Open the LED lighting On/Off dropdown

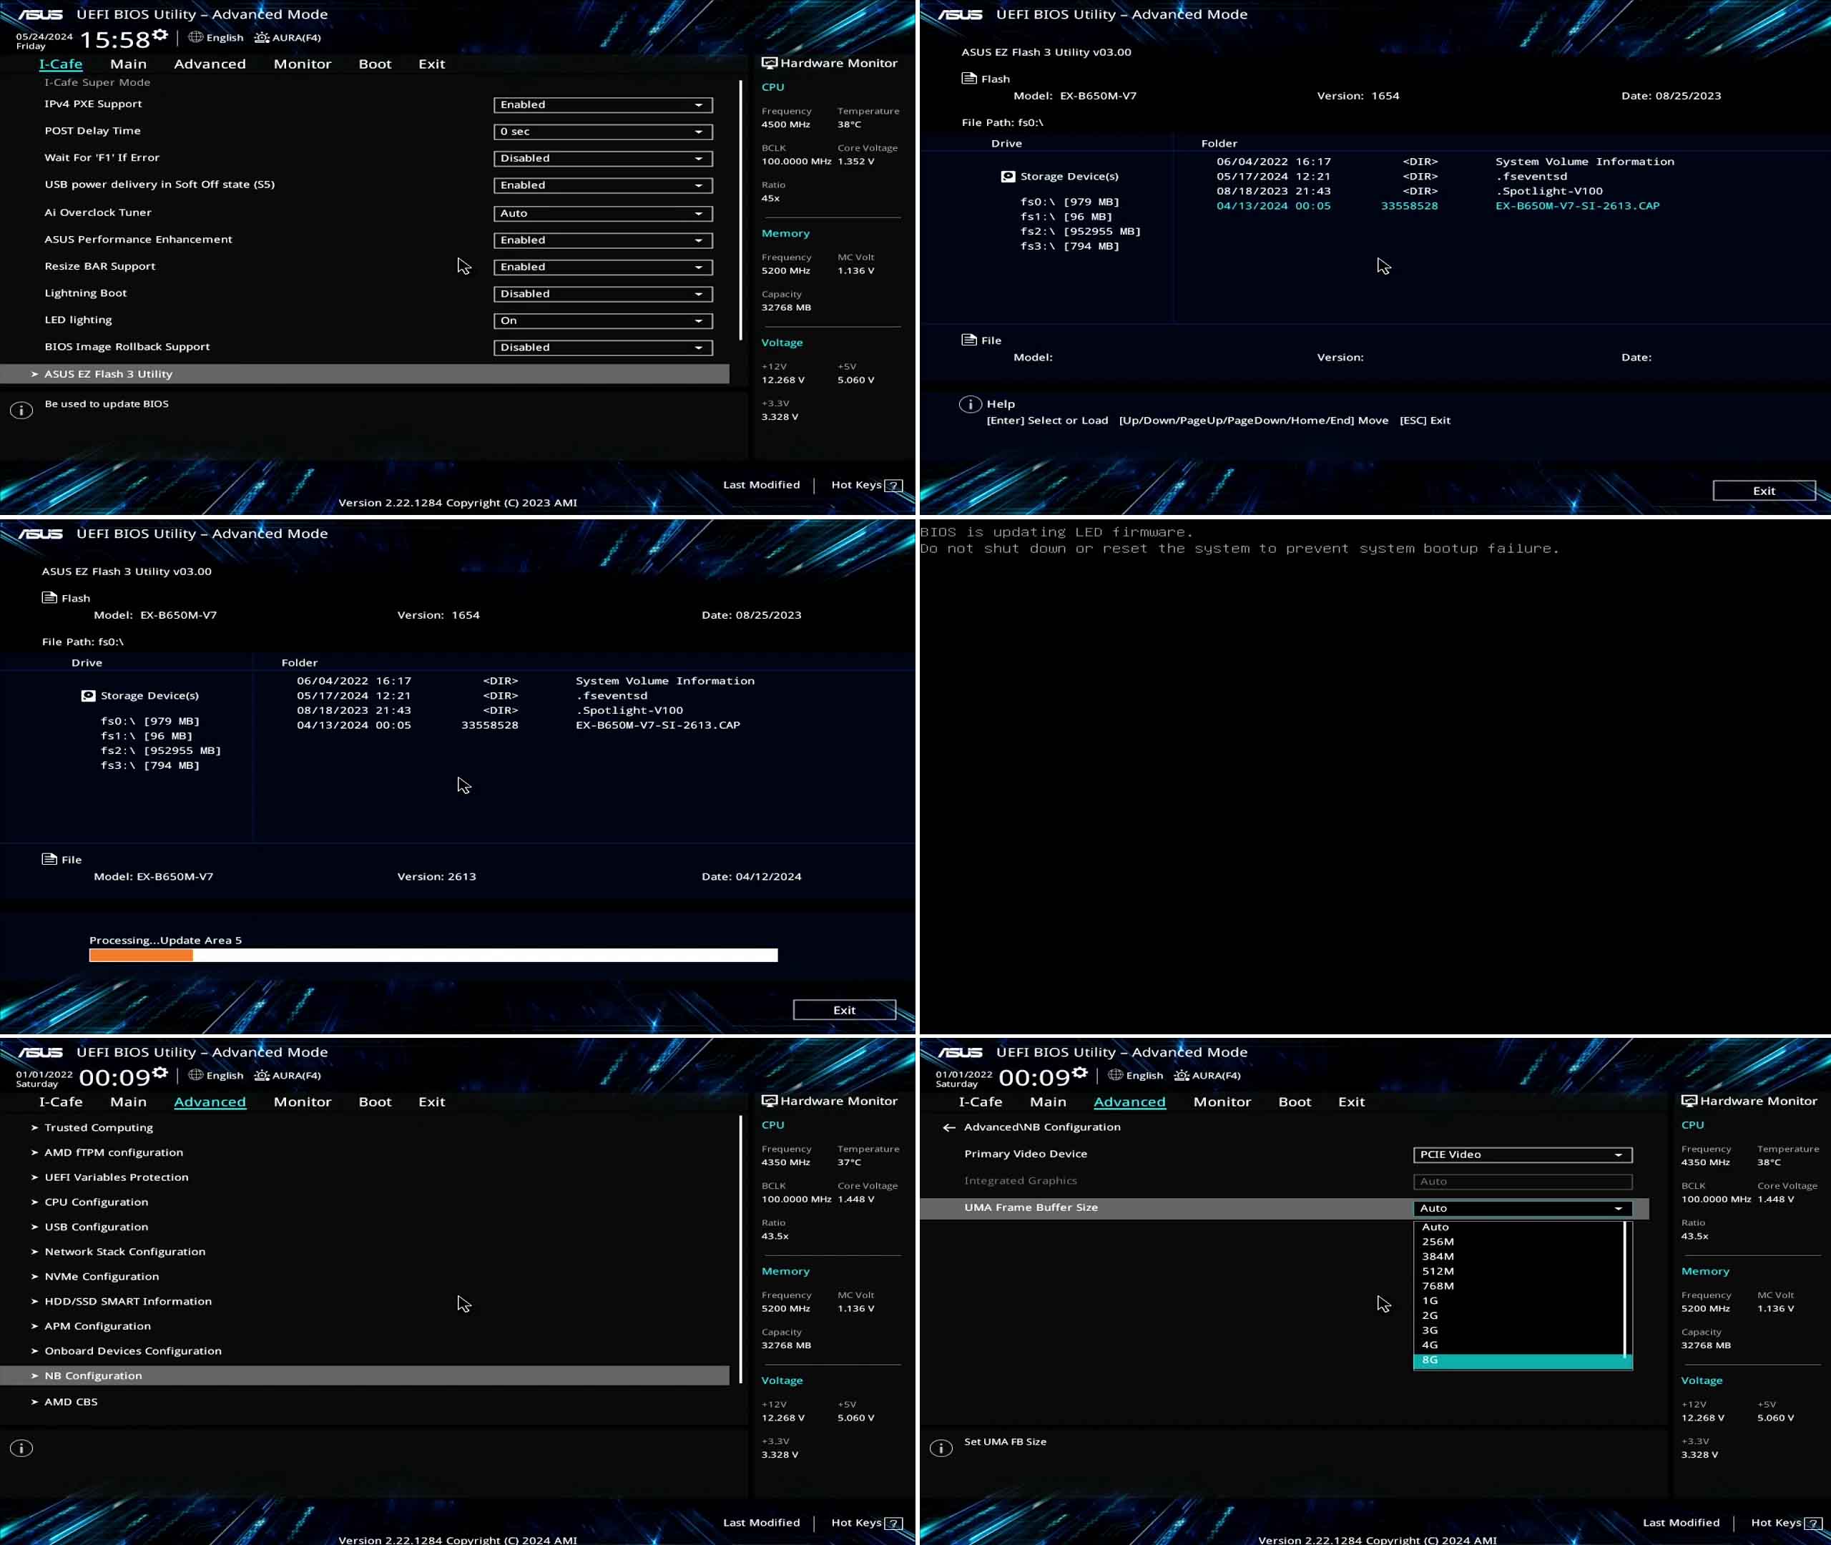pyautogui.click(x=602, y=320)
